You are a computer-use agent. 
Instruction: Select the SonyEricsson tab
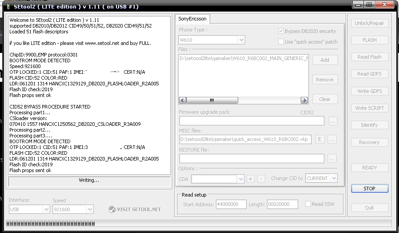(x=192, y=19)
